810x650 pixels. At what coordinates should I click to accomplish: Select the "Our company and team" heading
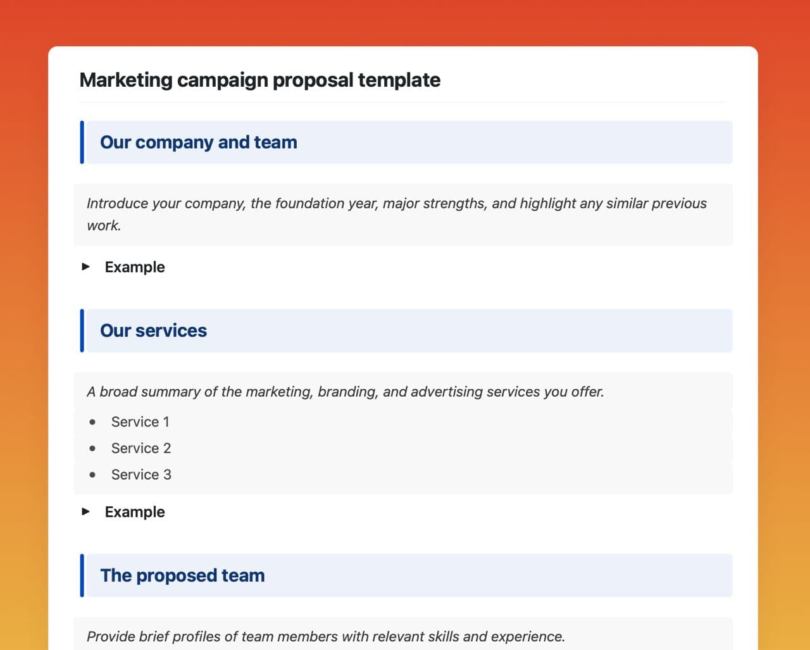click(x=199, y=142)
